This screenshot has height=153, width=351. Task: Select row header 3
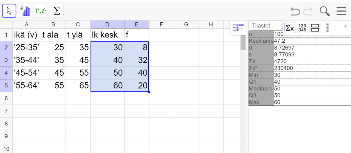point(6,60)
